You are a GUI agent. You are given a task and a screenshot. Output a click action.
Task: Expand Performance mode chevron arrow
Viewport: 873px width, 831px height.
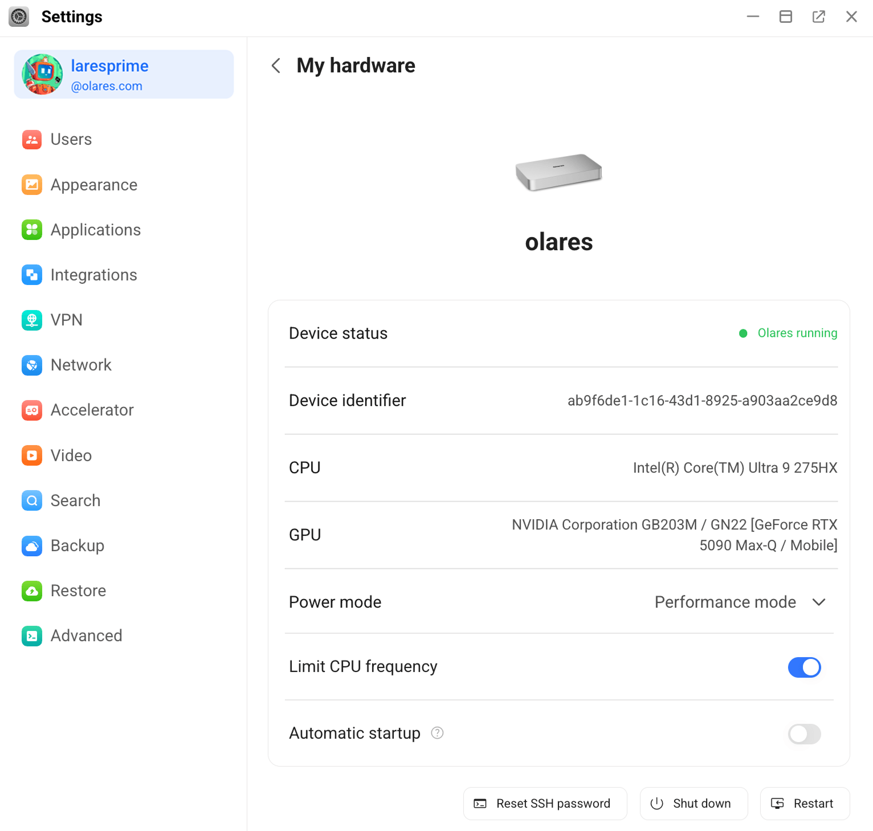[x=819, y=602]
